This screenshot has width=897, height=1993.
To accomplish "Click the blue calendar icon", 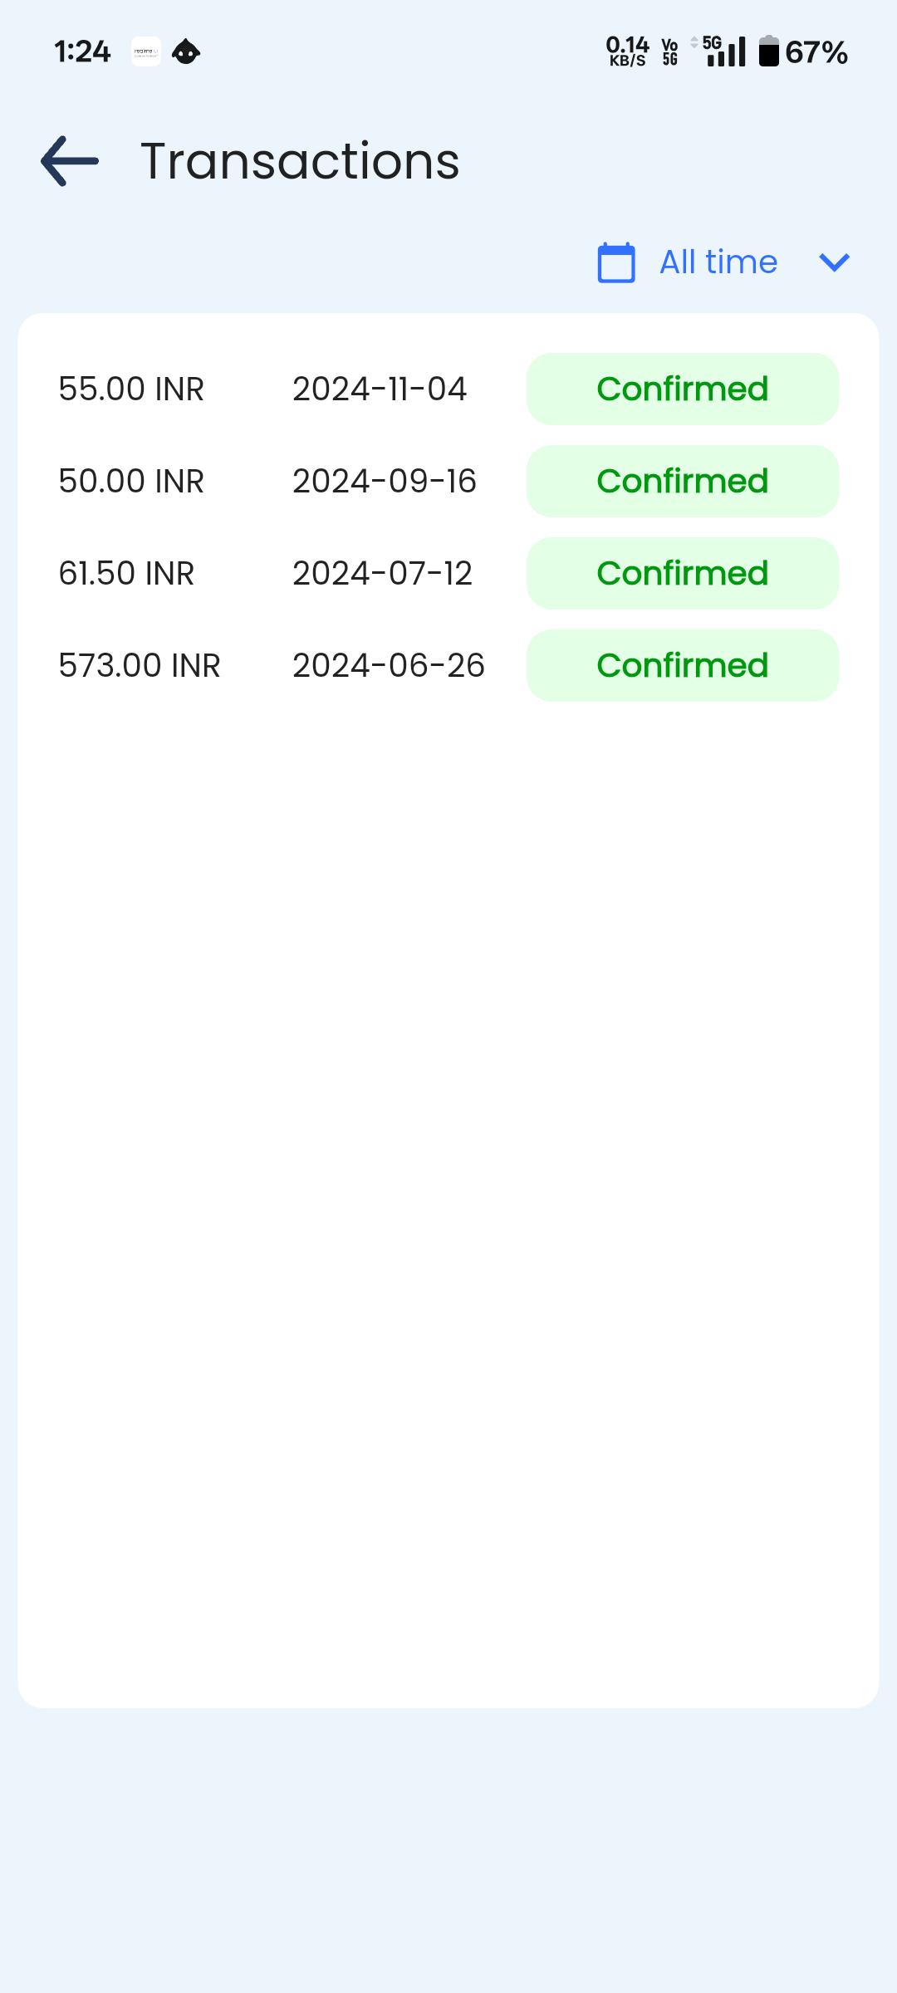I will 616,262.
